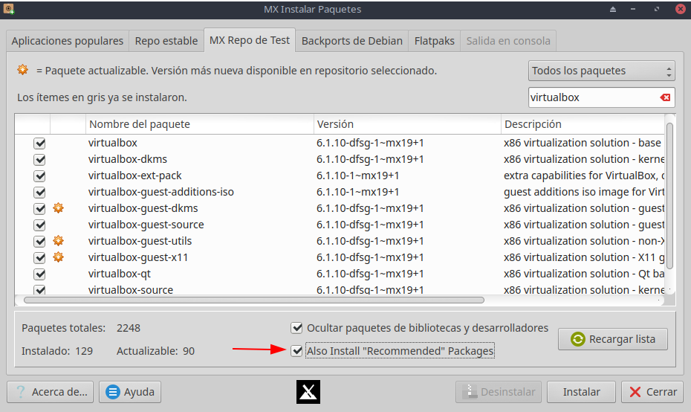The height and width of the screenshot is (412, 691).
Task: Open the Backports de Debian tab
Action: pyautogui.click(x=351, y=41)
